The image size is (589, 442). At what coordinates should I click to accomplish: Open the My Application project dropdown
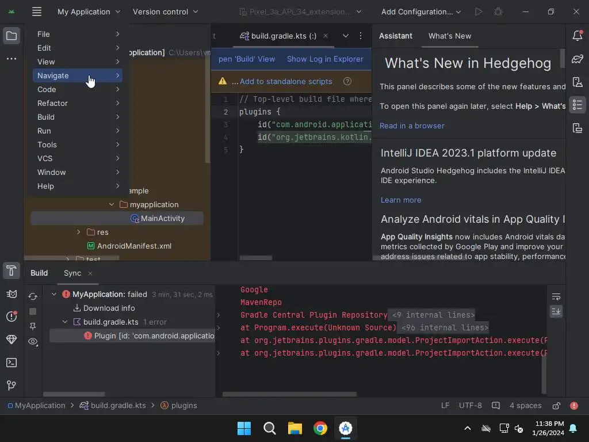point(89,12)
